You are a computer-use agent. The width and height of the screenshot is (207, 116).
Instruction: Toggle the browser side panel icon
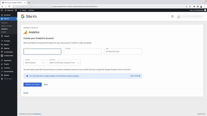pos(198,6)
